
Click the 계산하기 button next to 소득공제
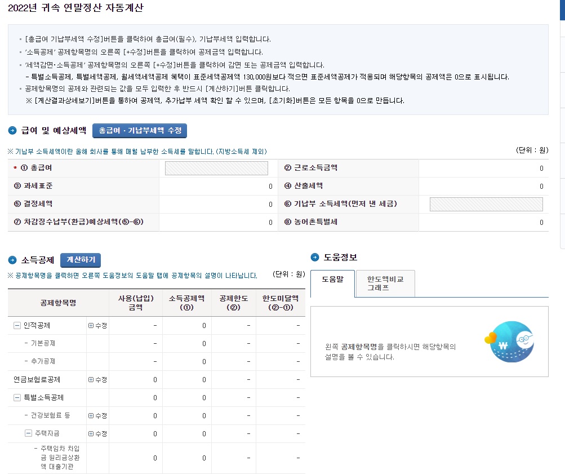pos(81,260)
